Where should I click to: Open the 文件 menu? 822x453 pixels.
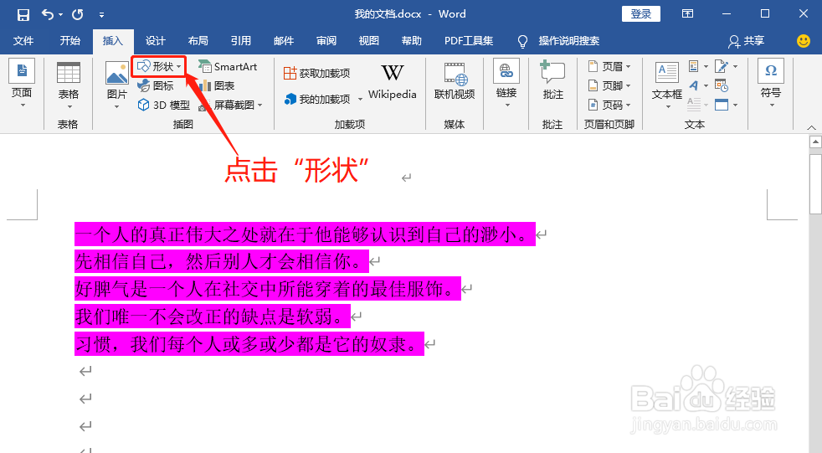pyautogui.click(x=23, y=41)
